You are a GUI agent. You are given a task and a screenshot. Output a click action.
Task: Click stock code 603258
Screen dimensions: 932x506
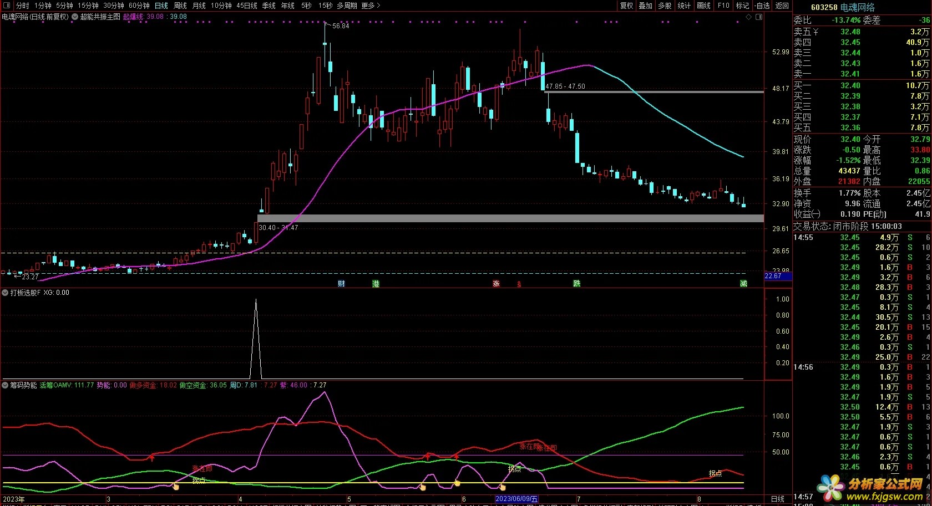coord(824,7)
